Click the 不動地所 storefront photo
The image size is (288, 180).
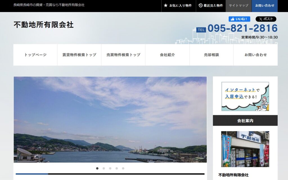coord(245,149)
